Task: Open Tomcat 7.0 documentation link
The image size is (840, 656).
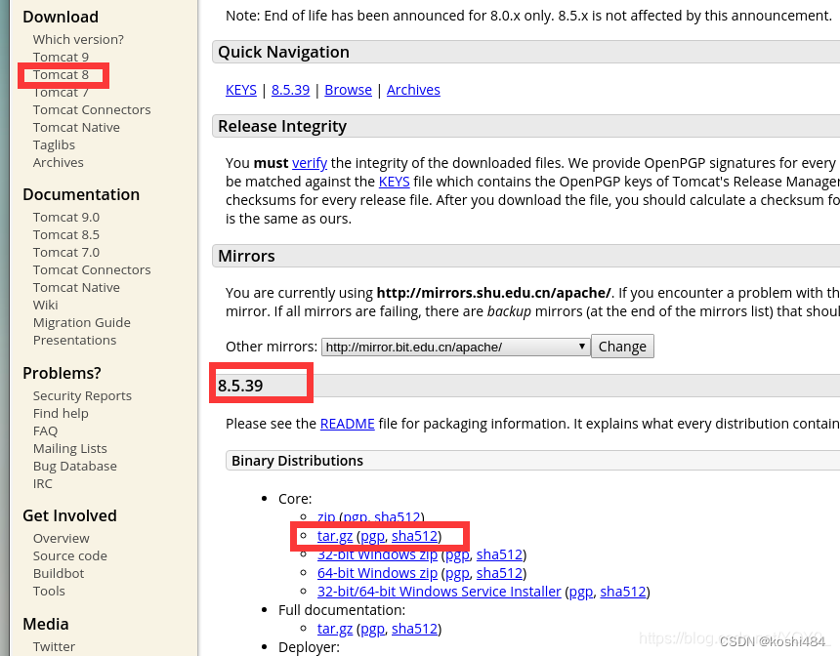Action: tap(65, 252)
